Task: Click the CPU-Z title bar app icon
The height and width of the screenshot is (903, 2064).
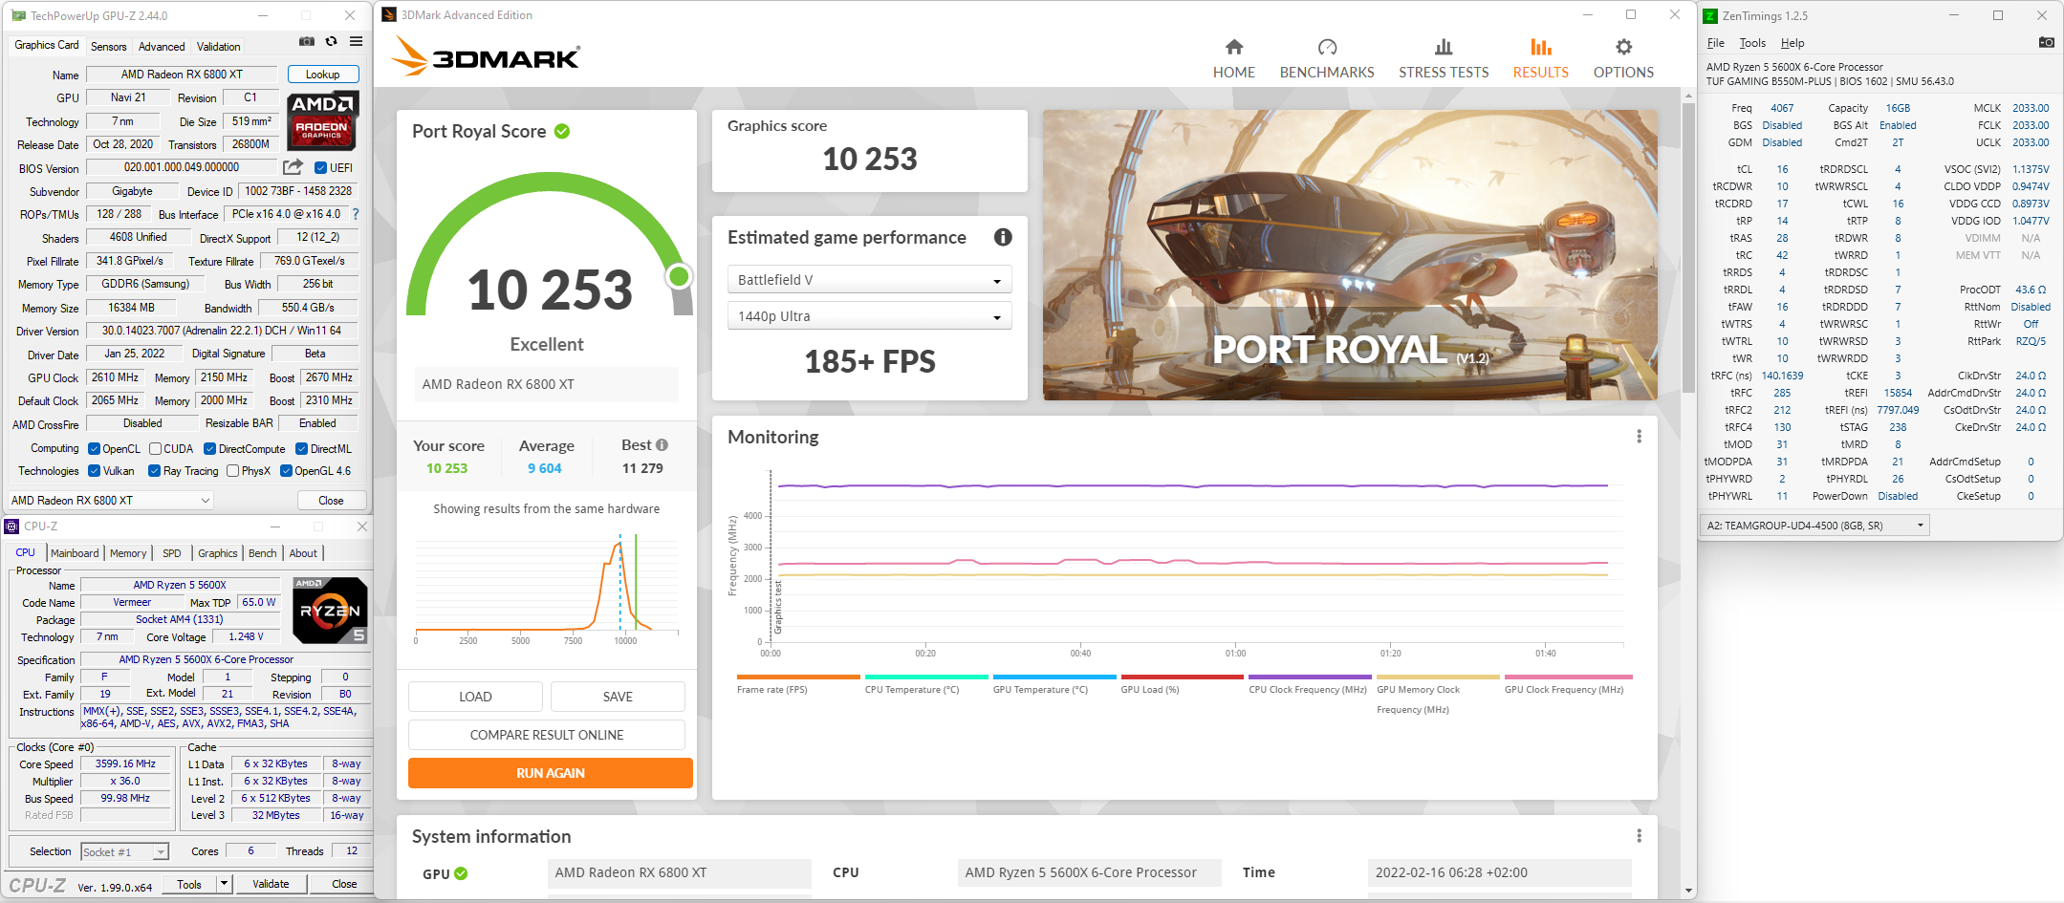Action: click(11, 527)
